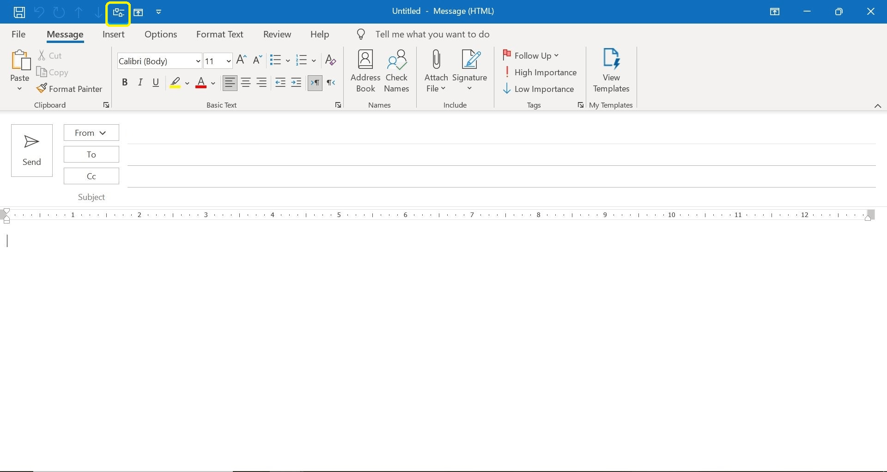This screenshot has width=887, height=472.
Task: Save the message from quick access toolbar
Action: 19,12
